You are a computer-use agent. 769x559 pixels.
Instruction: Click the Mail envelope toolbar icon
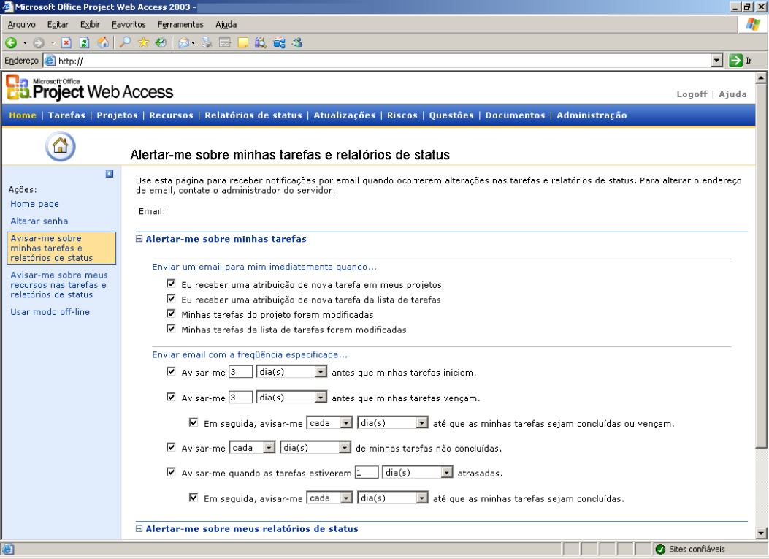(183, 42)
